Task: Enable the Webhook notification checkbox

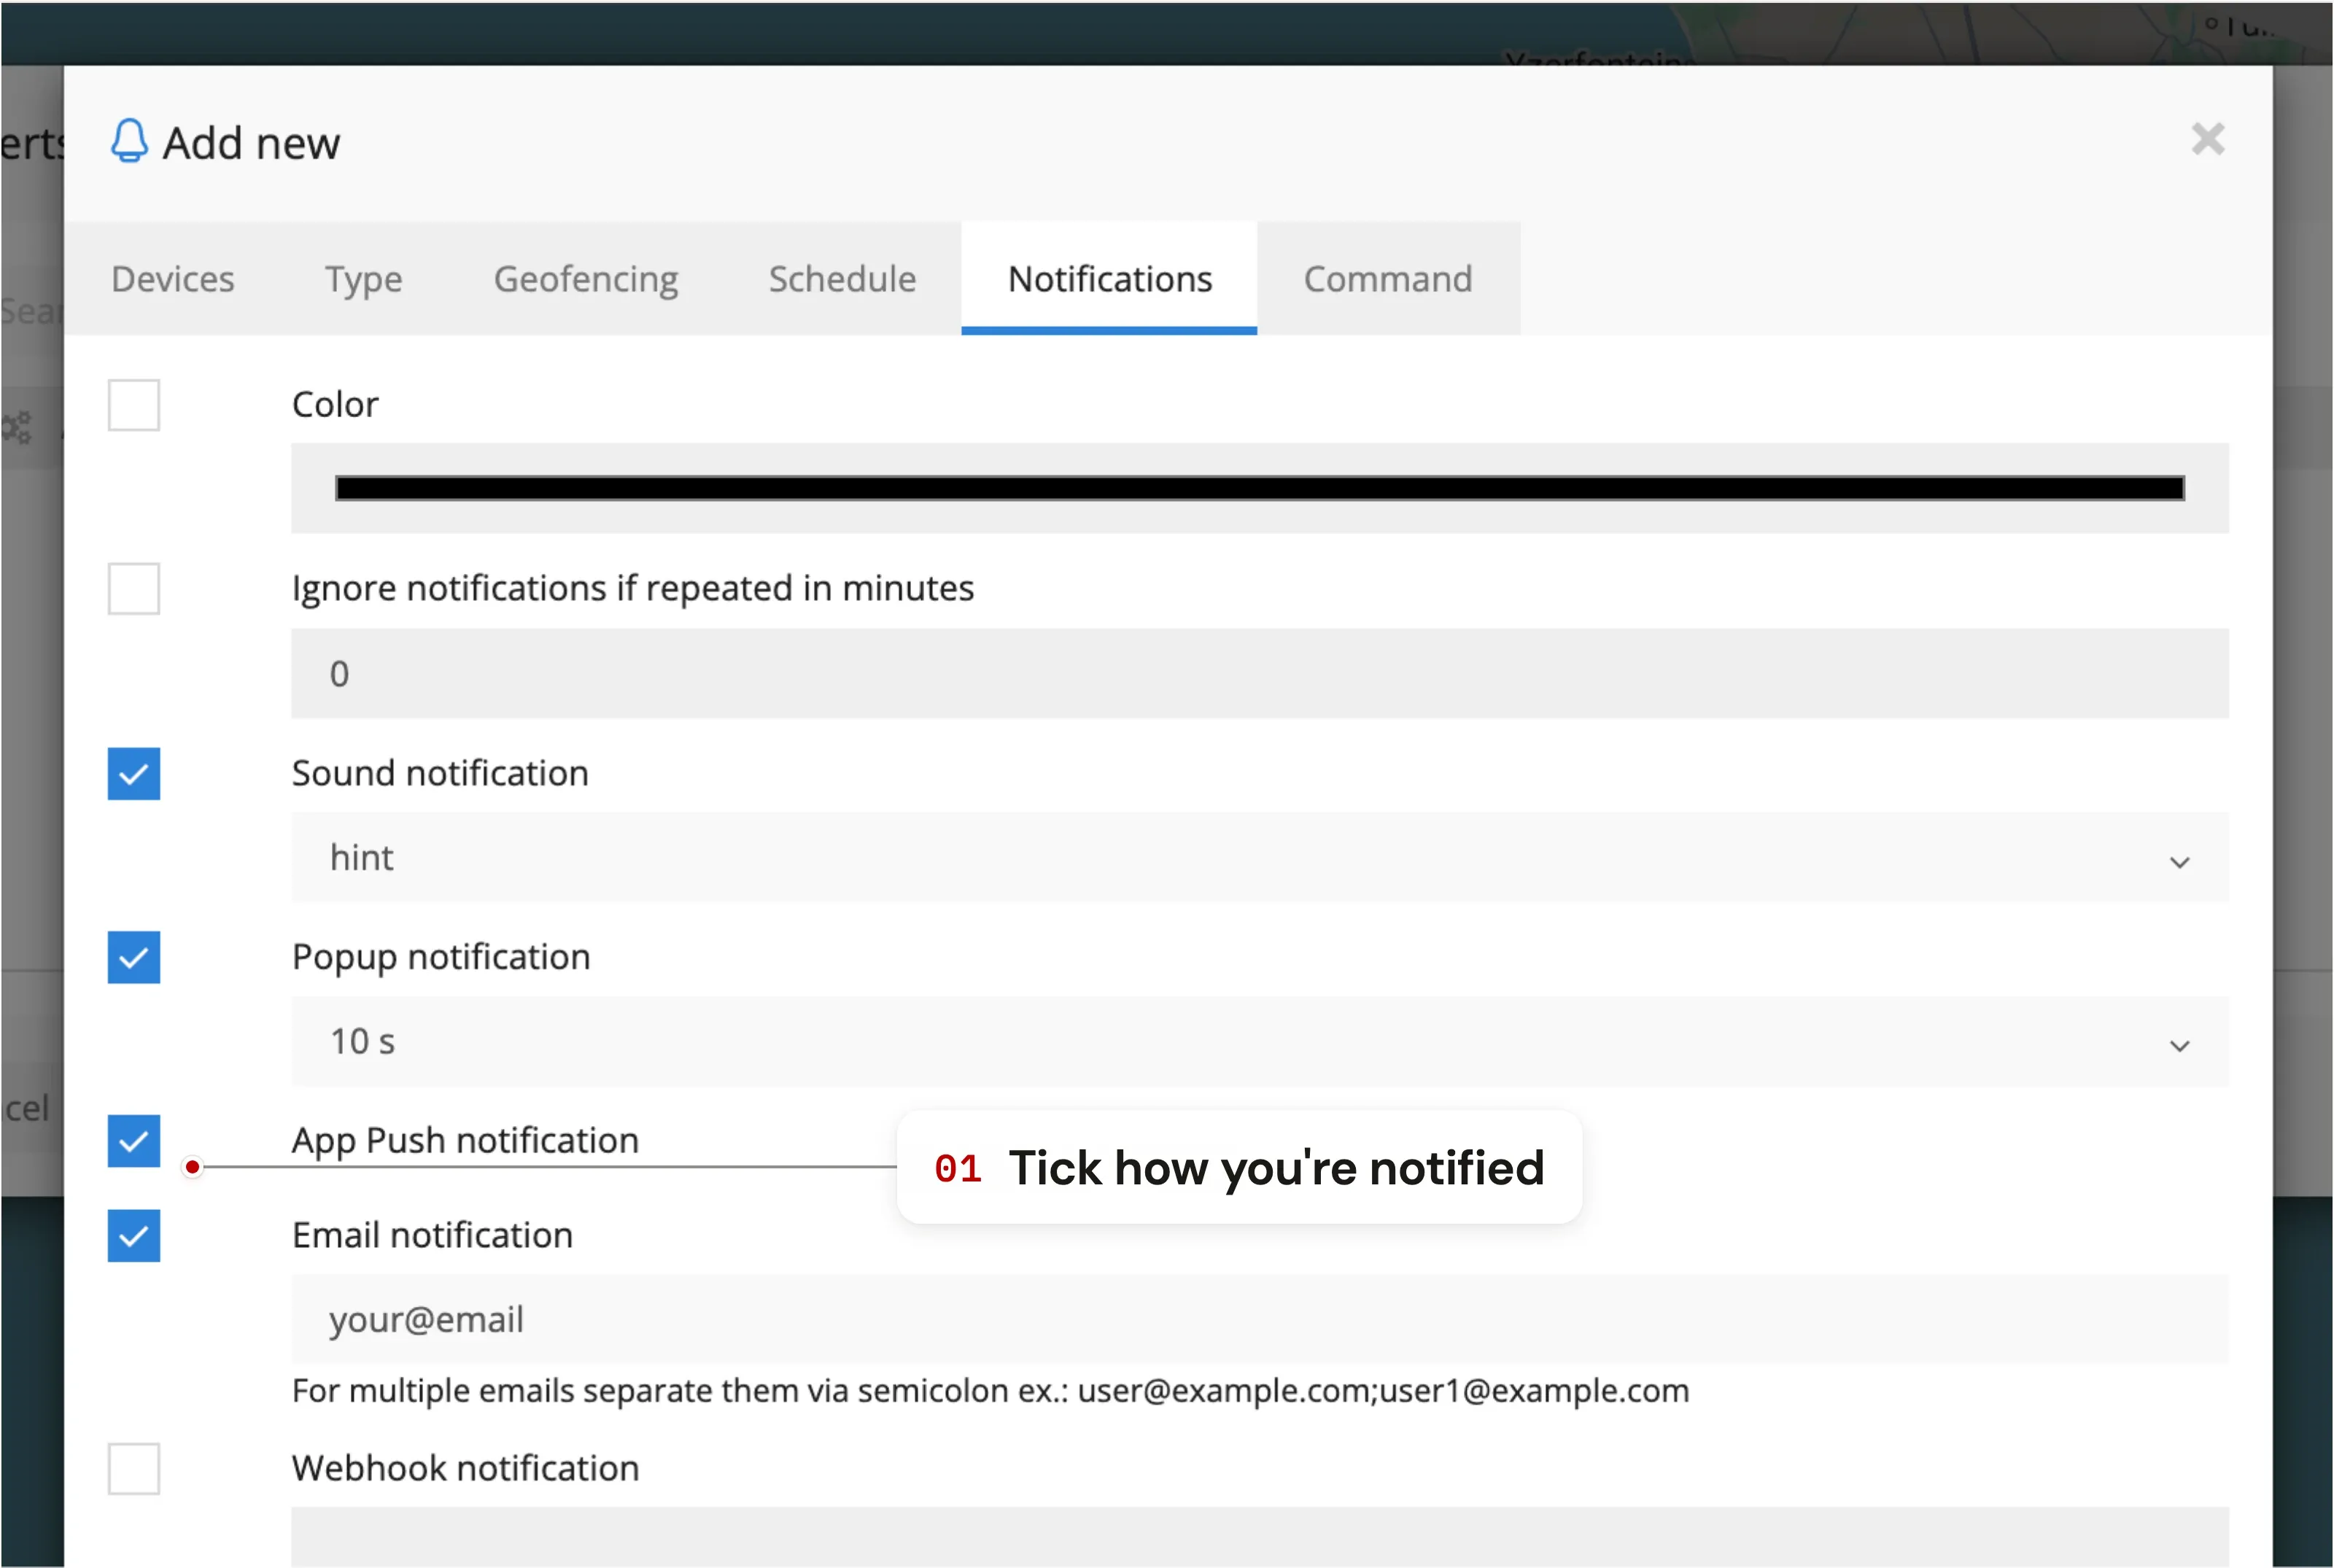Action: point(134,1469)
